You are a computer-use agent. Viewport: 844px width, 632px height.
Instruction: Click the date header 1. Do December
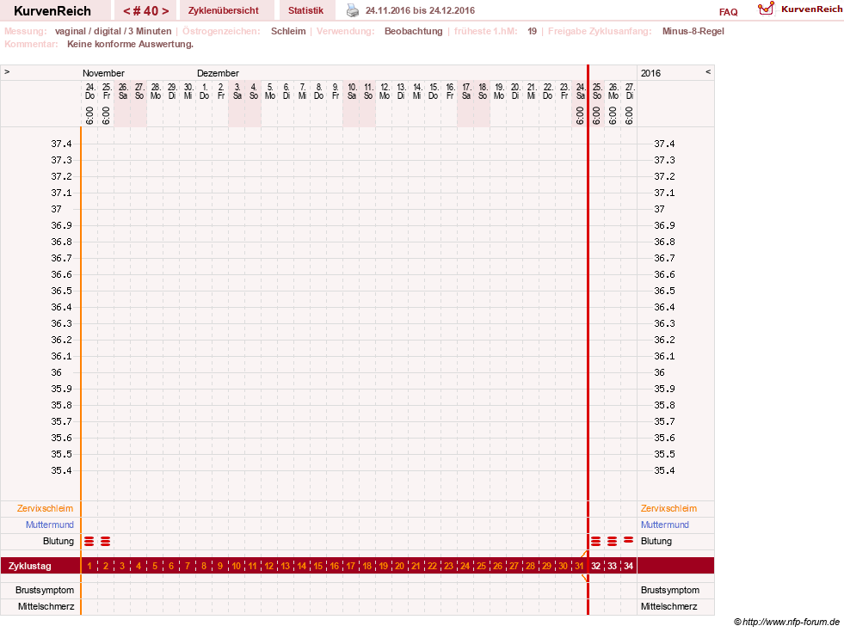[x=204, y=91]
